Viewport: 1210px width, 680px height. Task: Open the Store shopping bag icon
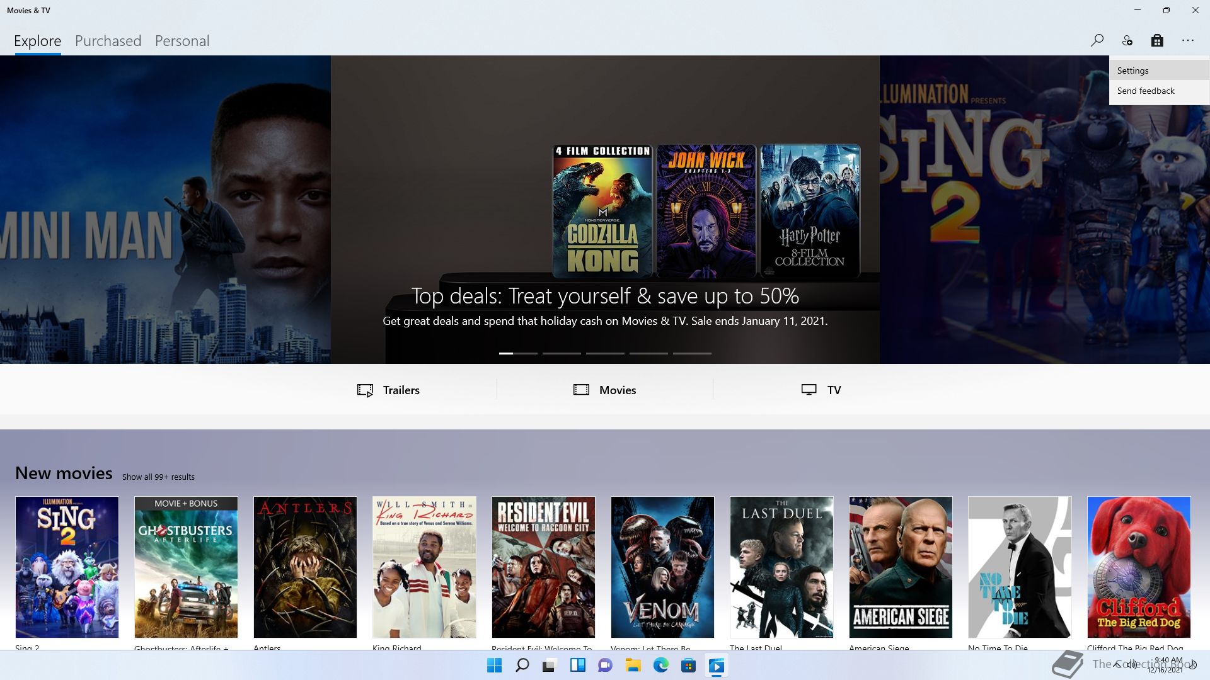[x=1157, y=40]
